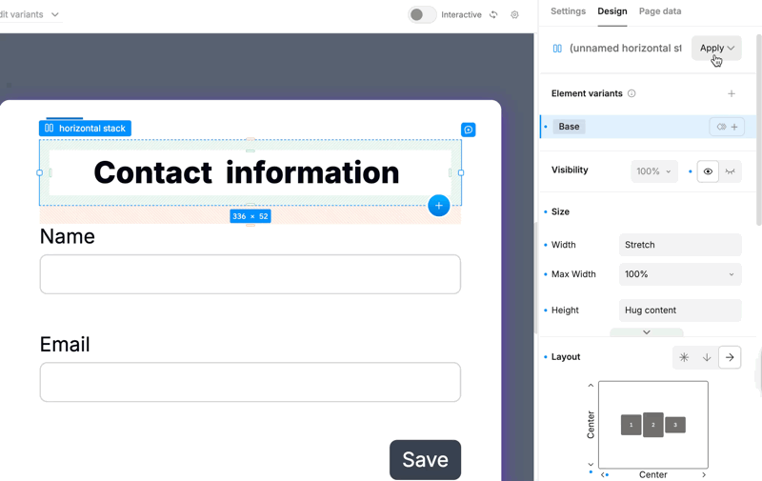762x481 pixels.
Task: Set element visible with open eye icon
Action: [708, 171]
